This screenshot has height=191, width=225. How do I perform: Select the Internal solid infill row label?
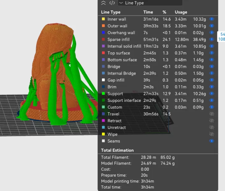[124, 46]
